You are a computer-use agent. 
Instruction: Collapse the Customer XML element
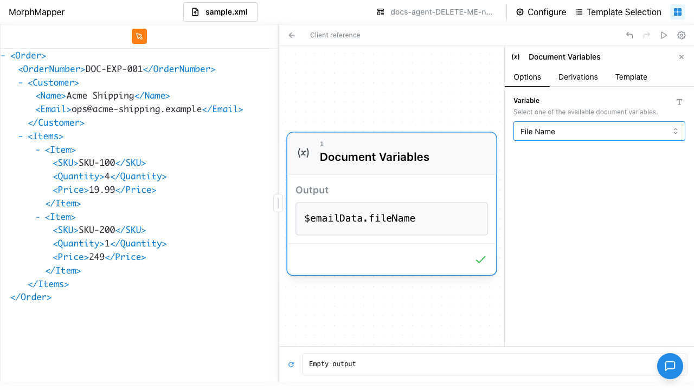(21, 83)
